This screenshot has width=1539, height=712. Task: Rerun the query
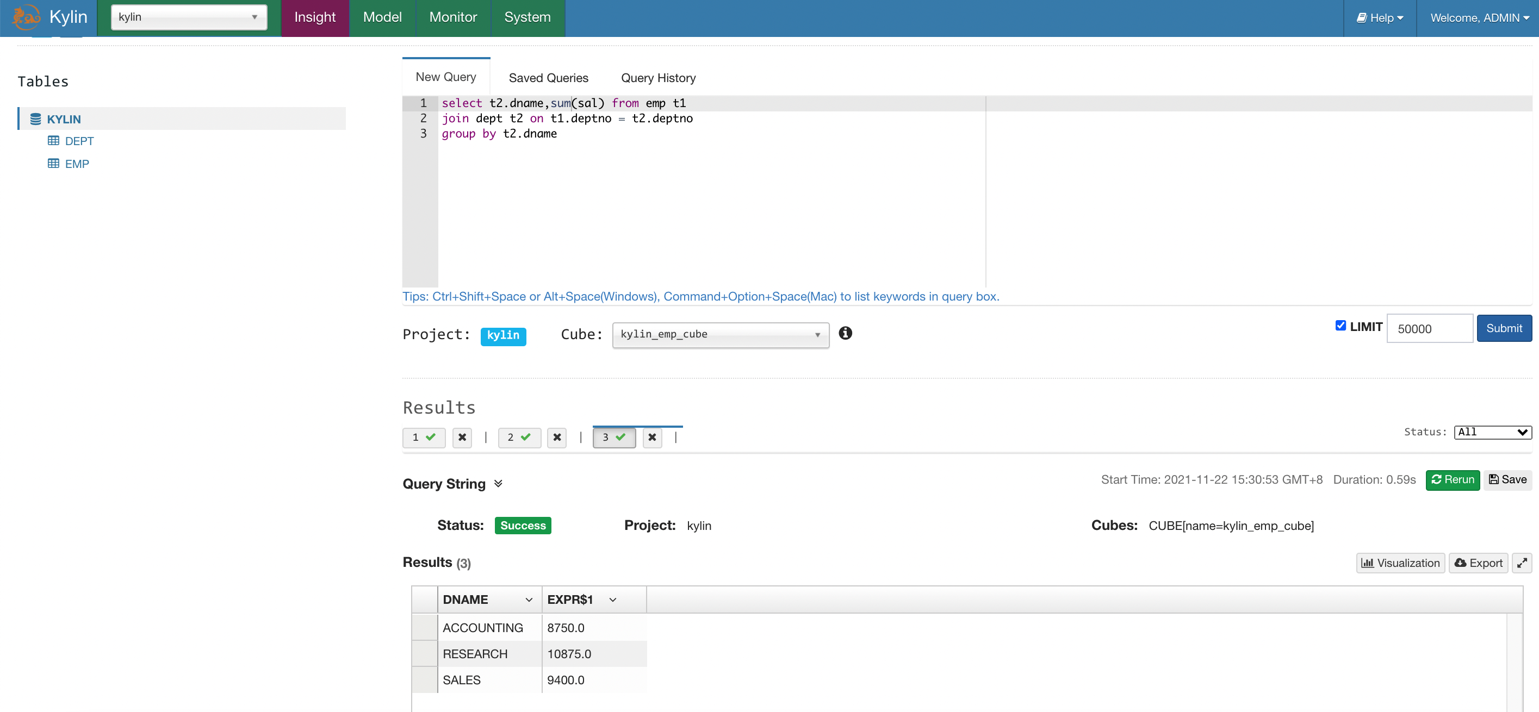(x=1453, y=479)
